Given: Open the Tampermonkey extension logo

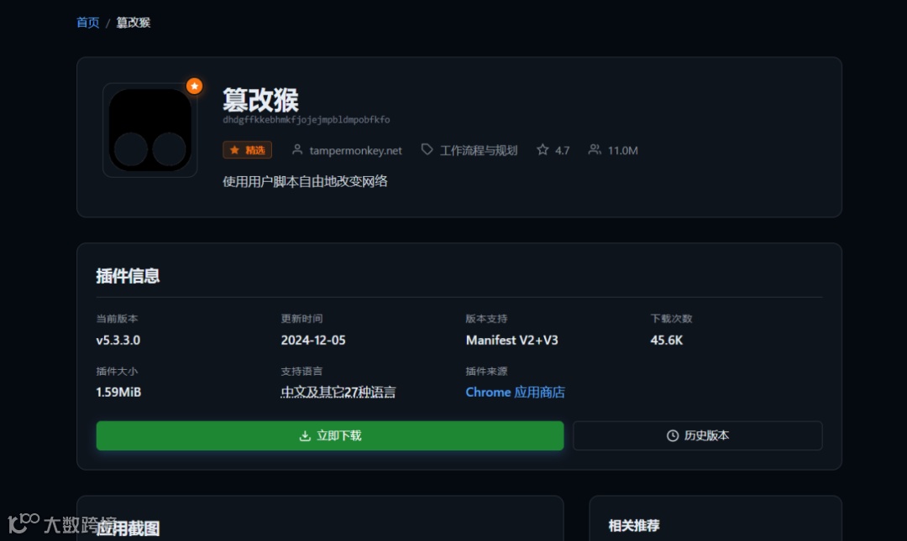Looking at the screenshot, I should pos(149,130).
